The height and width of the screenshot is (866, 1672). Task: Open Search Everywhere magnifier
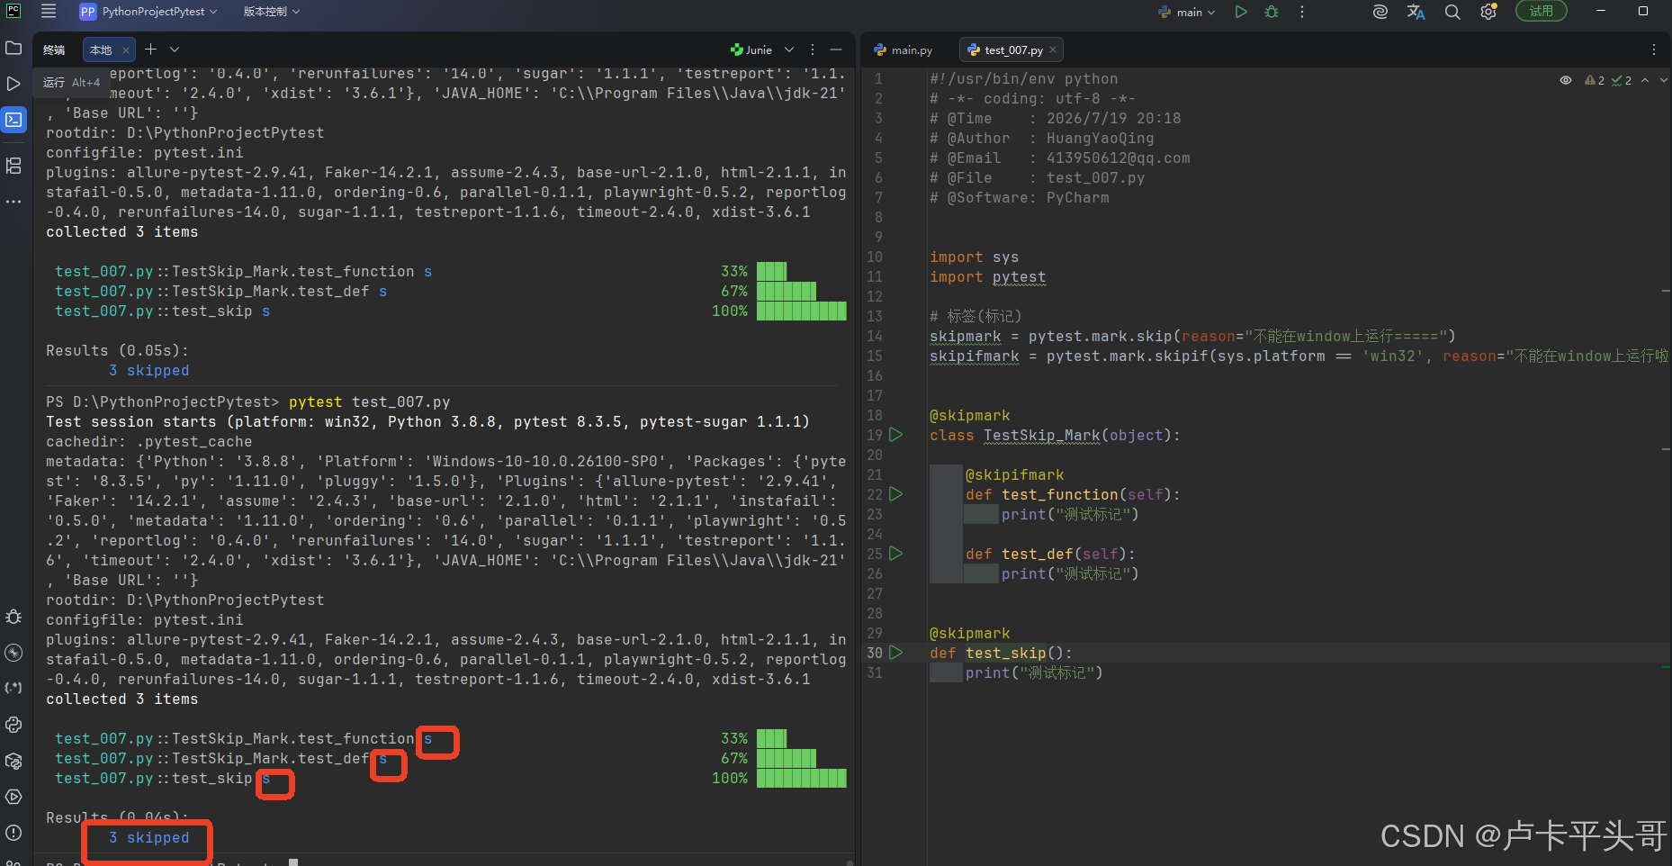click(x=1452, y=12)
